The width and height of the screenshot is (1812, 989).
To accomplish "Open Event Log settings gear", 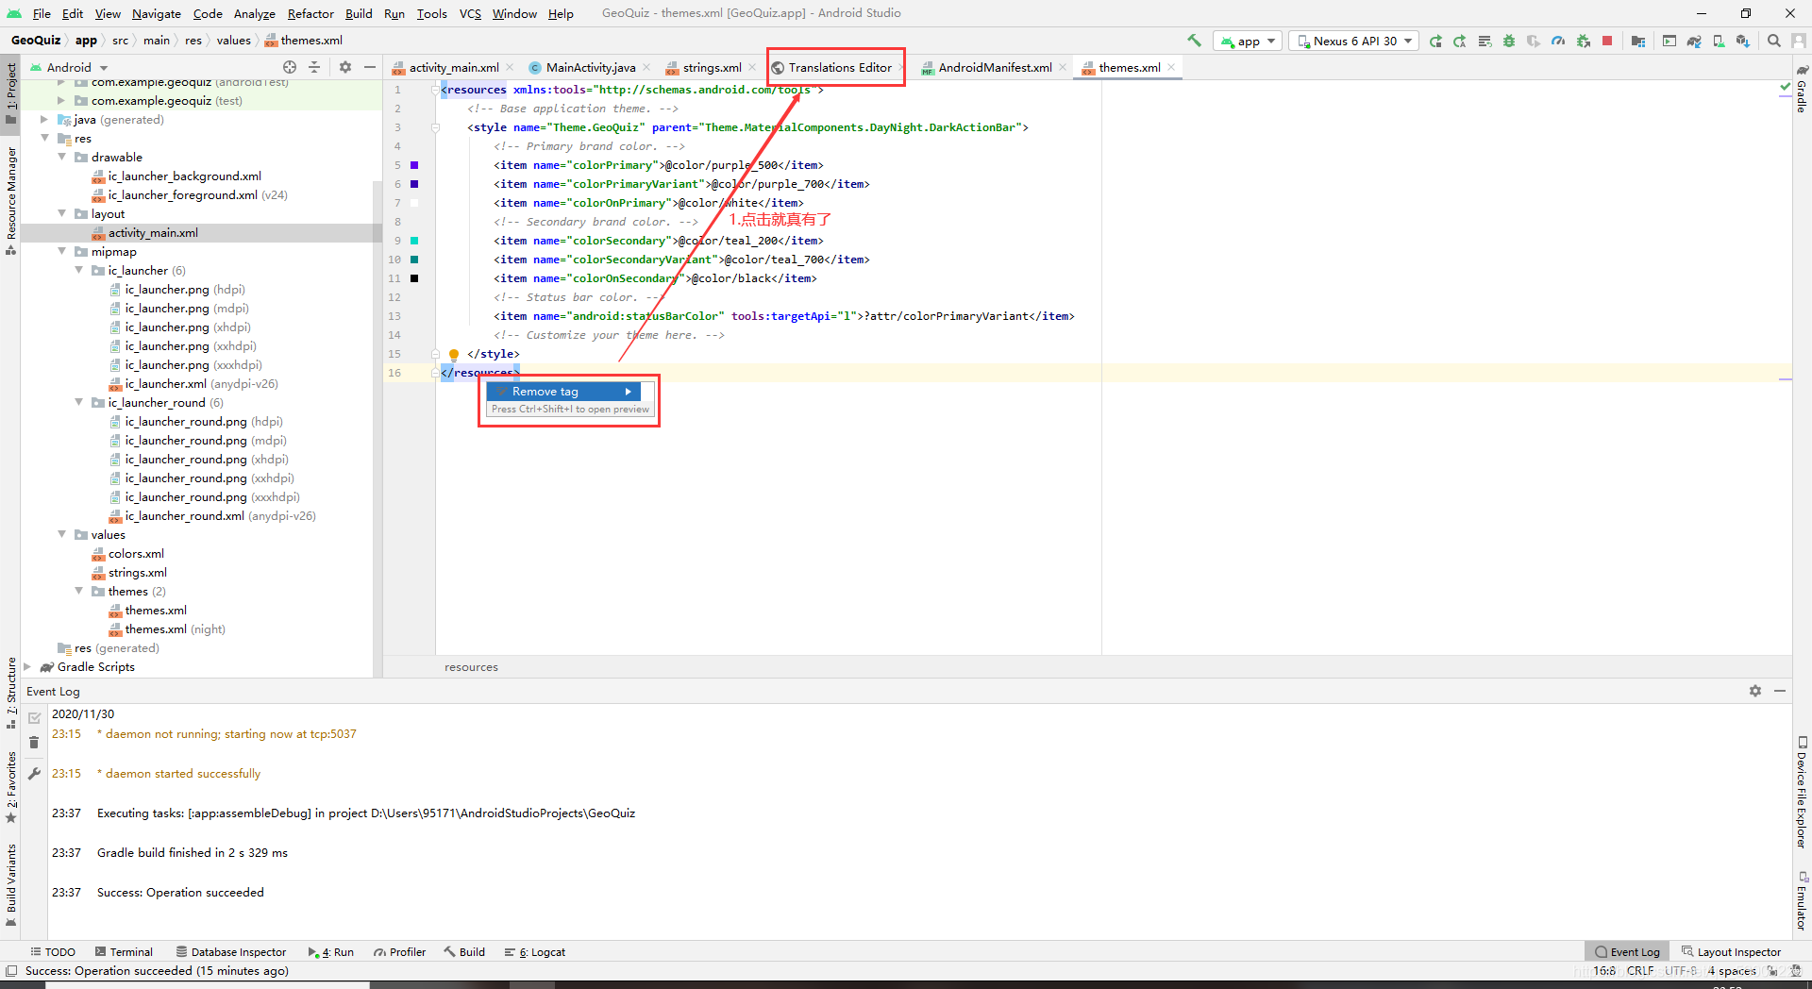I will tap(1755, 691).
